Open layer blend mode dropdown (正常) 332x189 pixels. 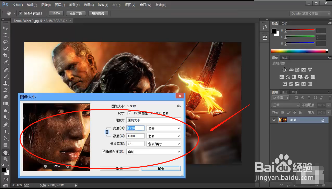285,105
